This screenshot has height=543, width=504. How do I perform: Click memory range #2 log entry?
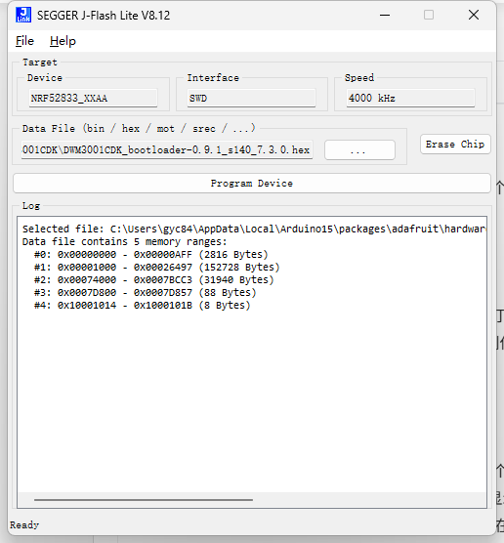coord(153,280)
